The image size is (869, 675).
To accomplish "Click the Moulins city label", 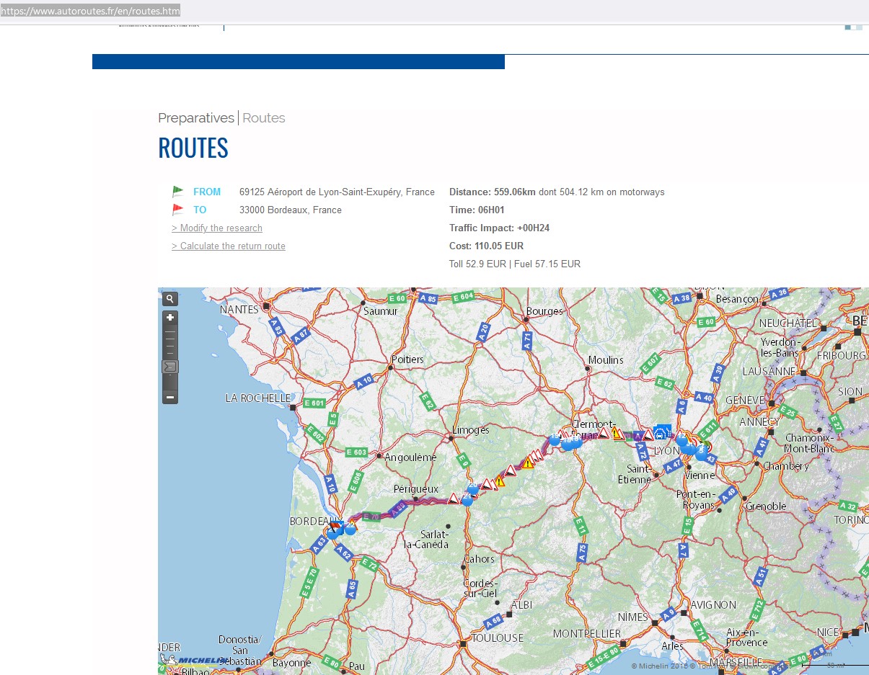I will [606, 359].
